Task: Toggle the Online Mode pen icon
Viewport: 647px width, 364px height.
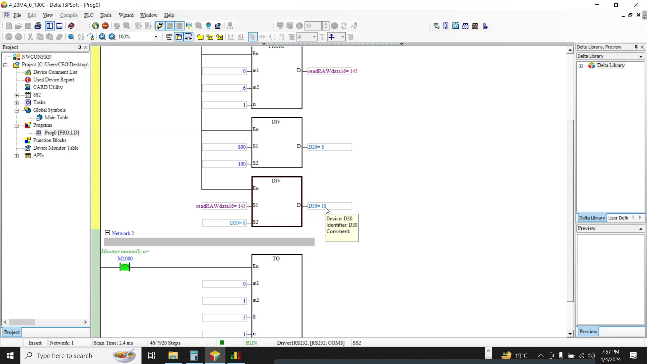Action: 160,26
